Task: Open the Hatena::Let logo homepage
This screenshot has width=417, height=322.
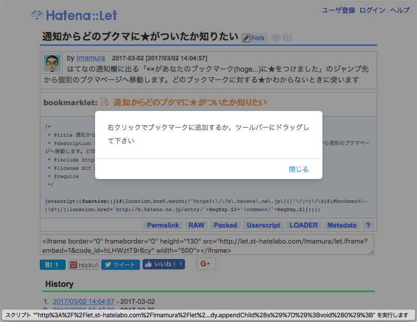Action: (x=73, y=15)
